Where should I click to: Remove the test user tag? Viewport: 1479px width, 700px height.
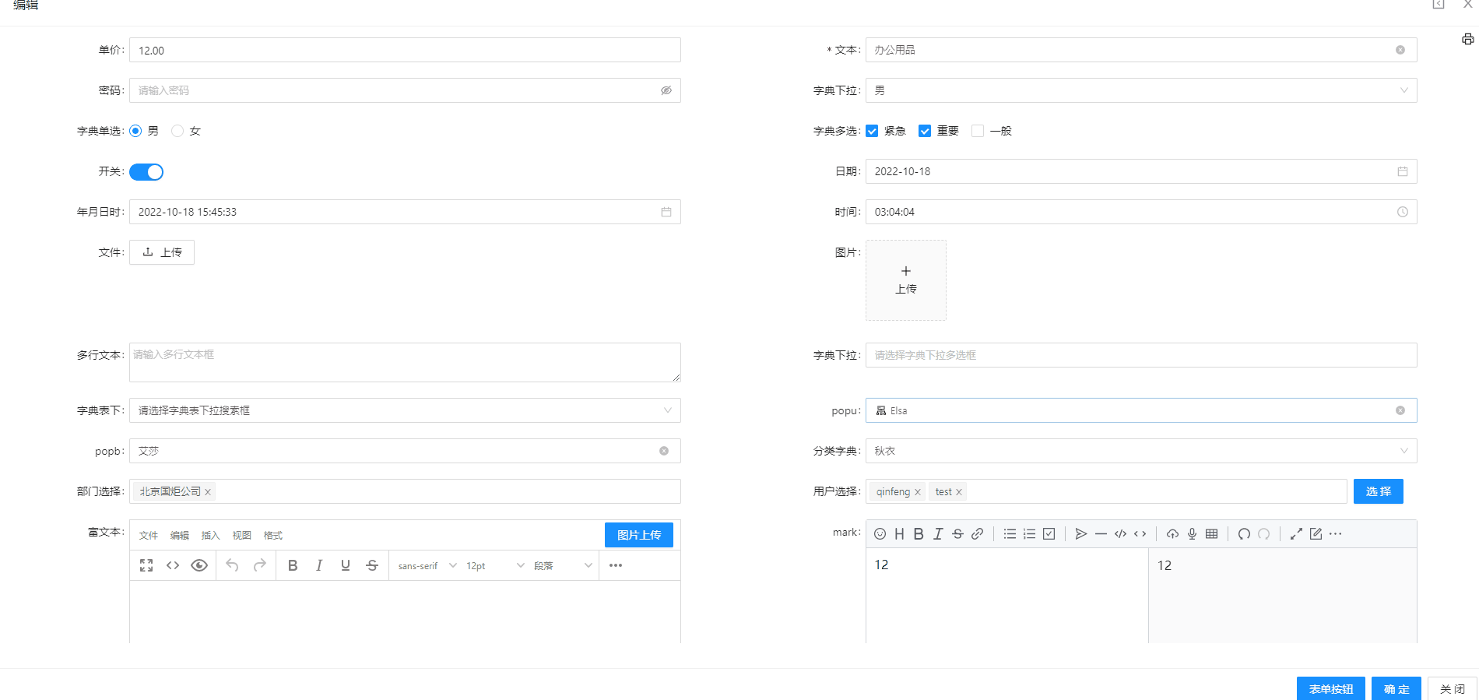[959, 492]
